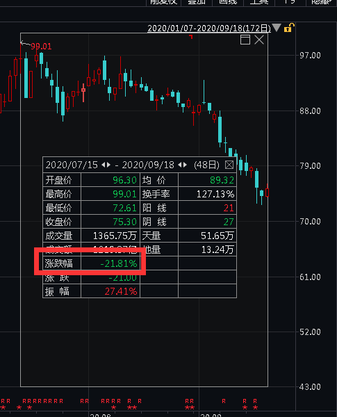Screen dimensions: 337x417
Task: Click the last red candlestick on the chart
Action: coord(267,192)
